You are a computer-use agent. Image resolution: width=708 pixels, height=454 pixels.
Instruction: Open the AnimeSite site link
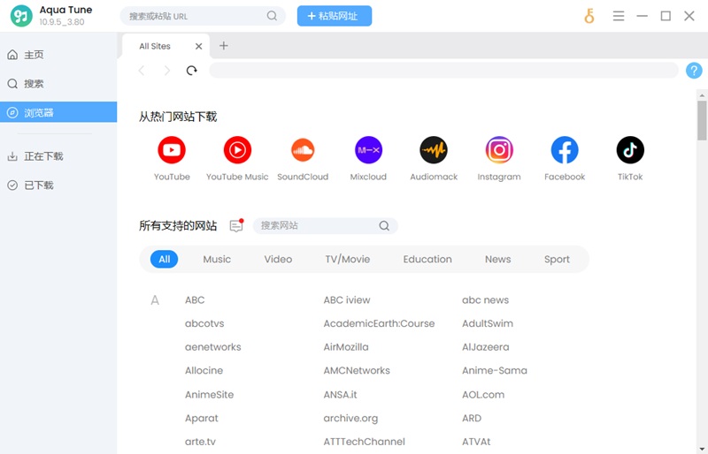pos(209,395)
